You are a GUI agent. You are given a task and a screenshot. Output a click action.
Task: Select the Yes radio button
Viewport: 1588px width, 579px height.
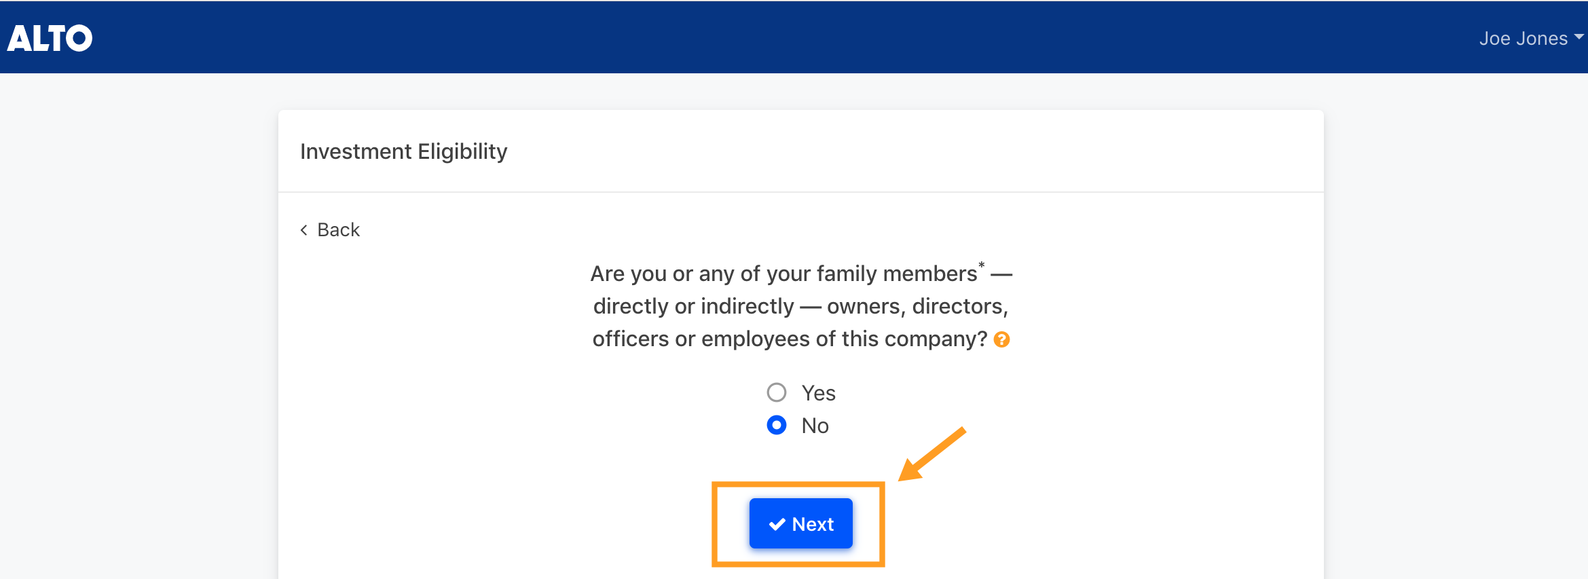click(x=777, y=392)
